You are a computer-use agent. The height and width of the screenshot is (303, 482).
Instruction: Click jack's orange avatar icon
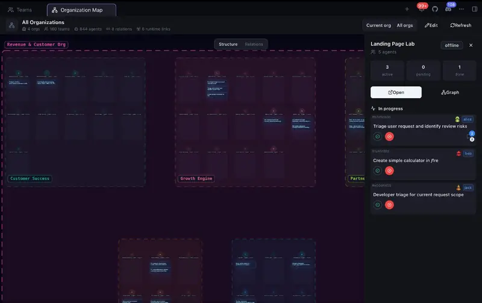459,187
